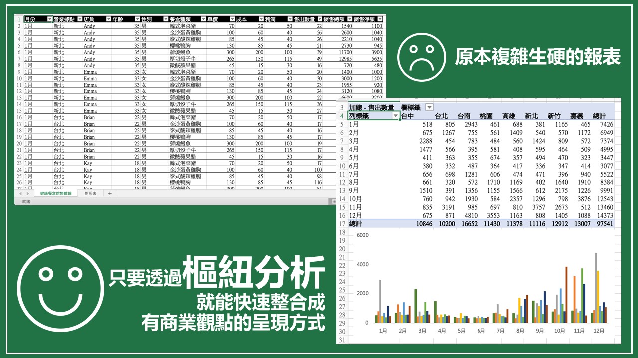Viewport: 638px width, 358px height.
Task: Click the 12月 label on chart axis
Action: 599,331
